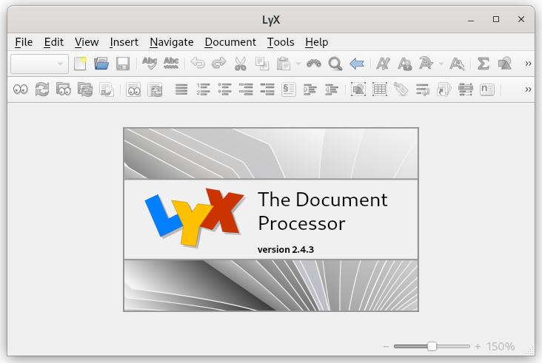Click the Cut scissors icon

pyautogui.click(x=240, y=64)
